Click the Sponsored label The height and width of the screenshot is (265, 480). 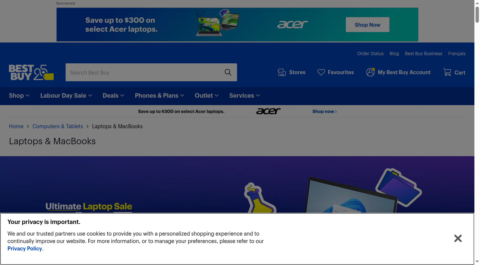[x=66, y=3]
